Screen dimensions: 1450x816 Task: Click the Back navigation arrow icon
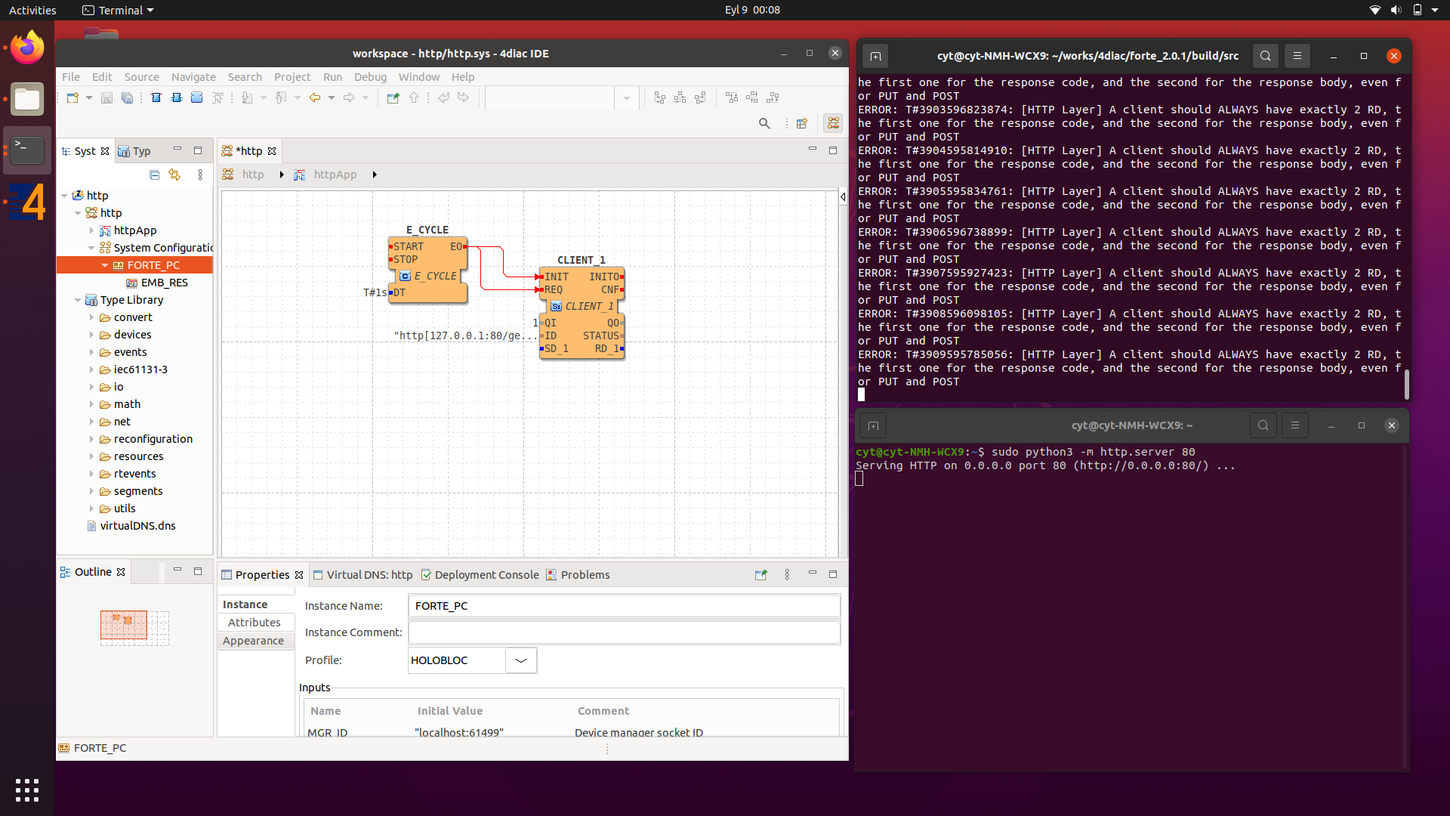click(315, 97)
